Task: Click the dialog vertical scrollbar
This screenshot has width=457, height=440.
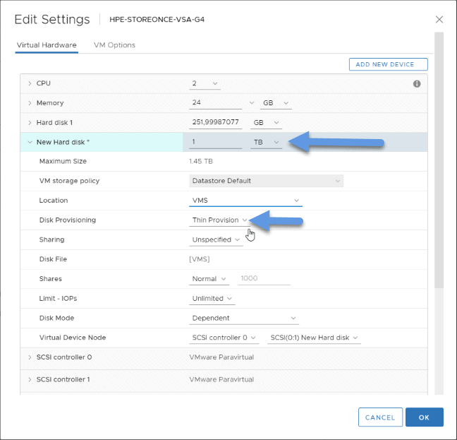Action: [x=439, y=160]
